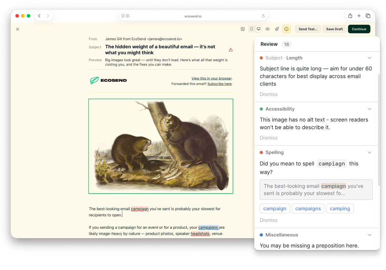Click the green macOS fullscreen button
This screenshot has width=386, height=270.
pyautogui.click(x=29, y=16)
